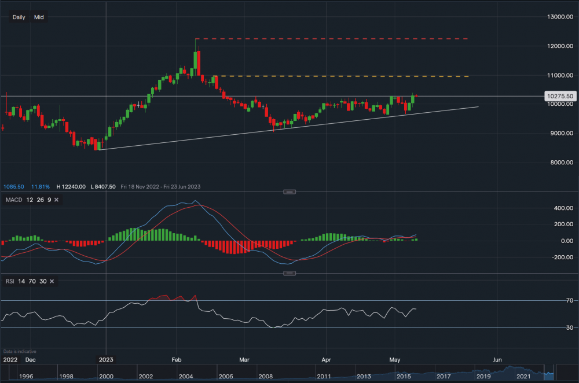Screen dimensions: 579x383
Task: Grab the resize handle above RSI panel
Action: (289, 274)
